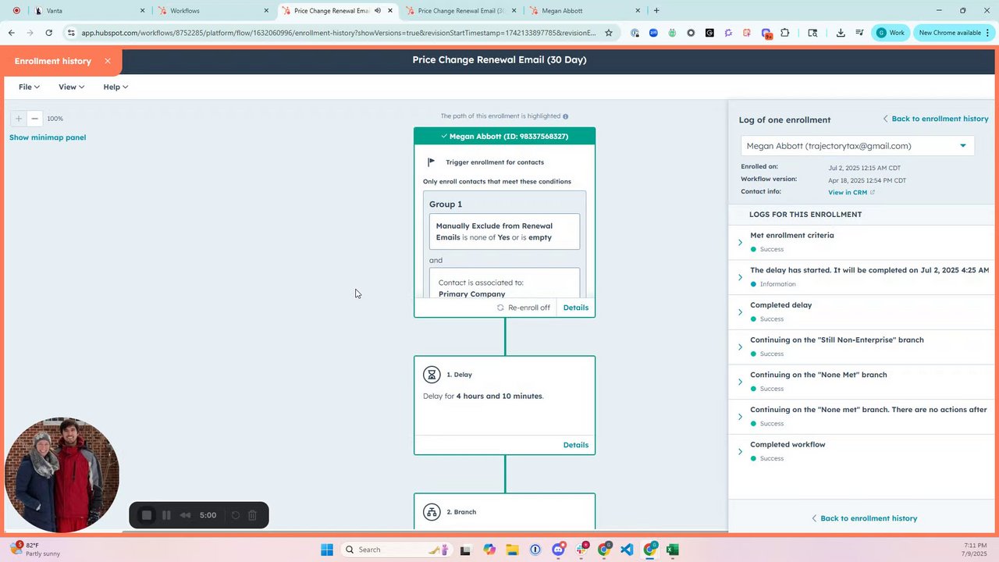The height and width of the screenshot is (562, 999).
Task: Zoom in with the plus button
Action: (x=19, y=119)
